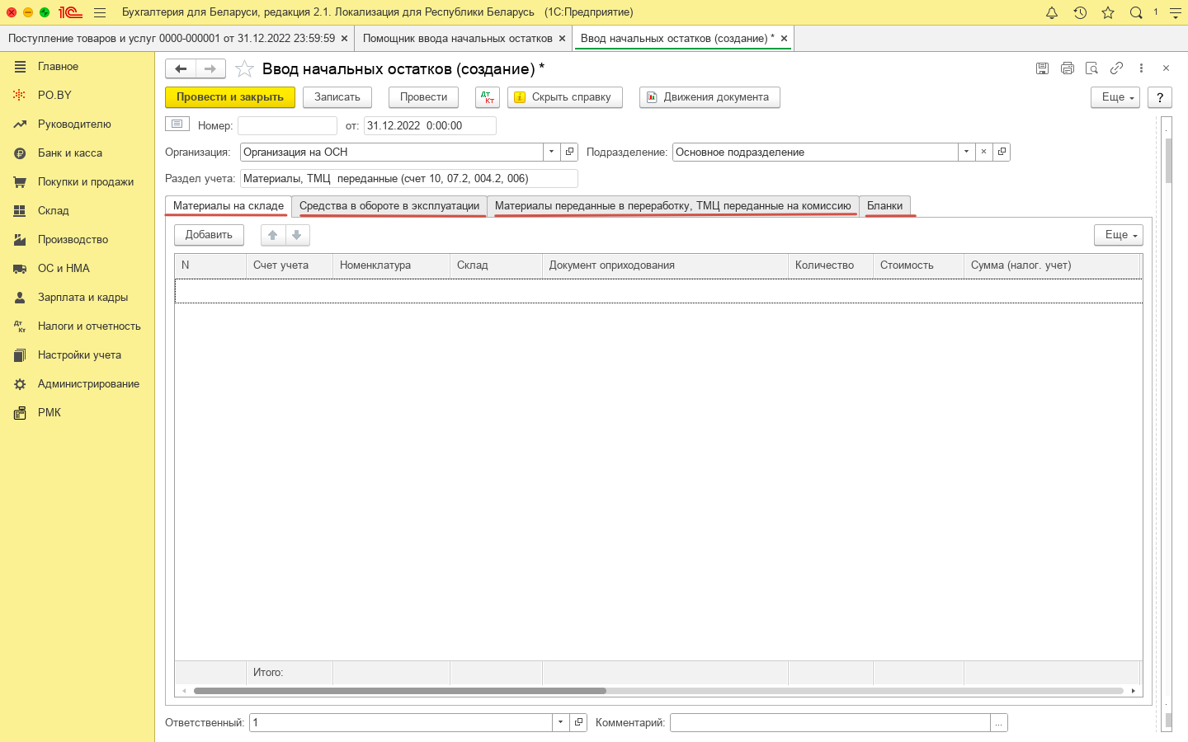Click the horizontal scrollbar under the table
The height and width of the screenshot is (742, 1188).
[x=400, y=691]
